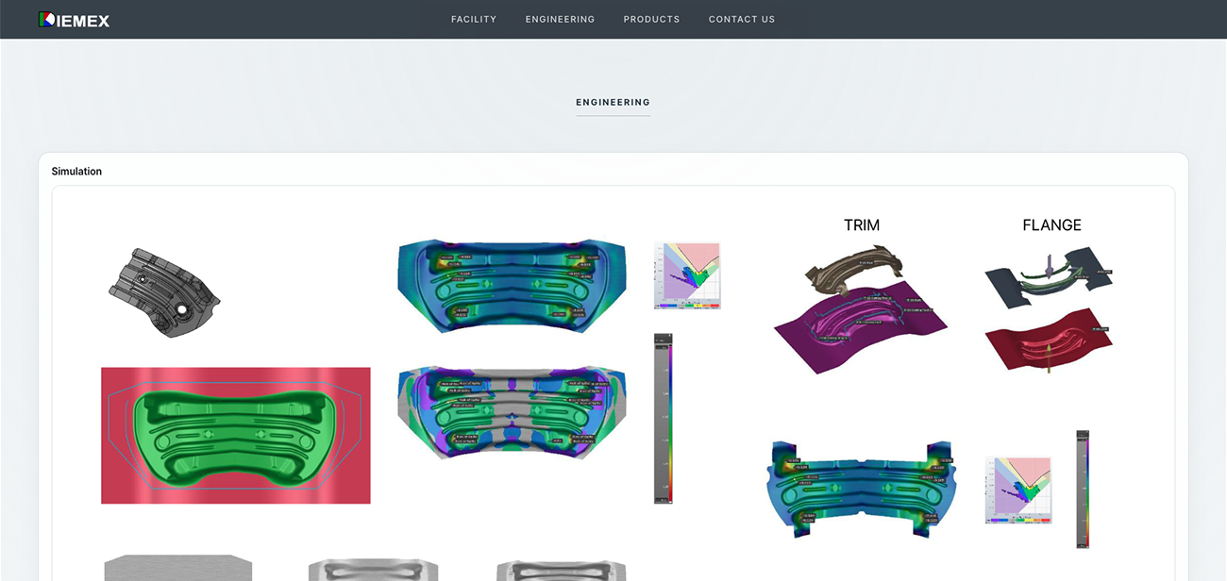This screenshot has height=581, width=1227.
Task: Click the DIEMEX logo
Action: [74, 19]
